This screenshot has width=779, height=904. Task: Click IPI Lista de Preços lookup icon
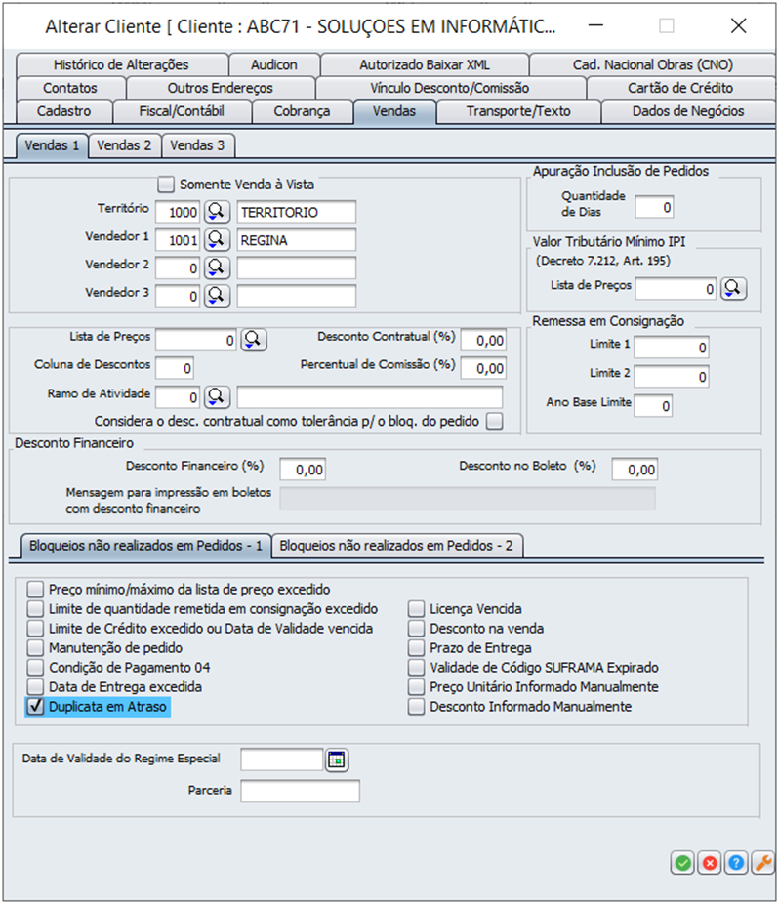click(x=733, y=288)
